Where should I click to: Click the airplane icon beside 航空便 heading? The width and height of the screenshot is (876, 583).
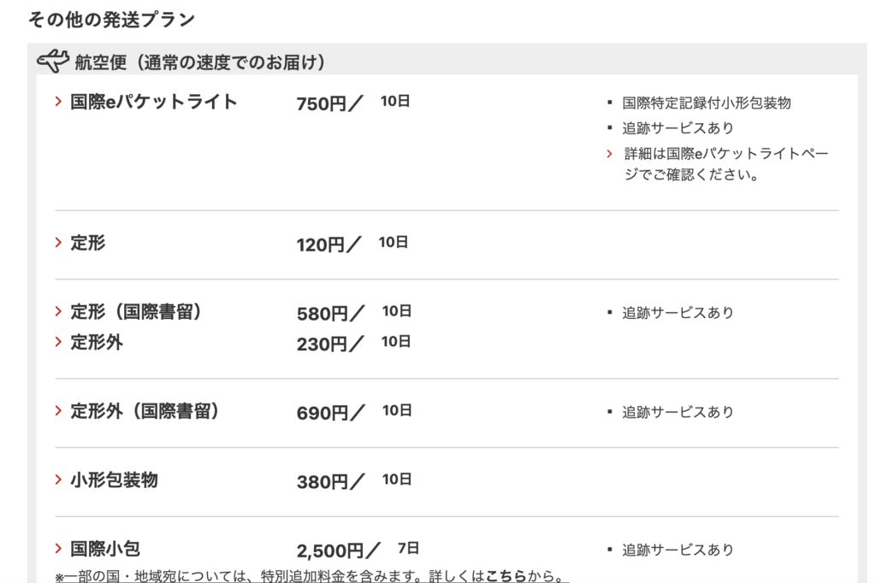pyautogui.click(x=52, y=62)
